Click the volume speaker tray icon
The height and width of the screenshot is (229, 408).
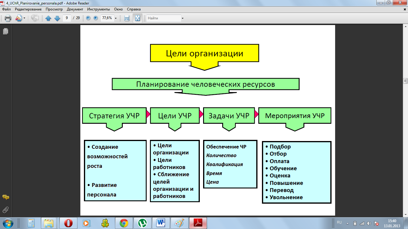(x=369, y=223)
